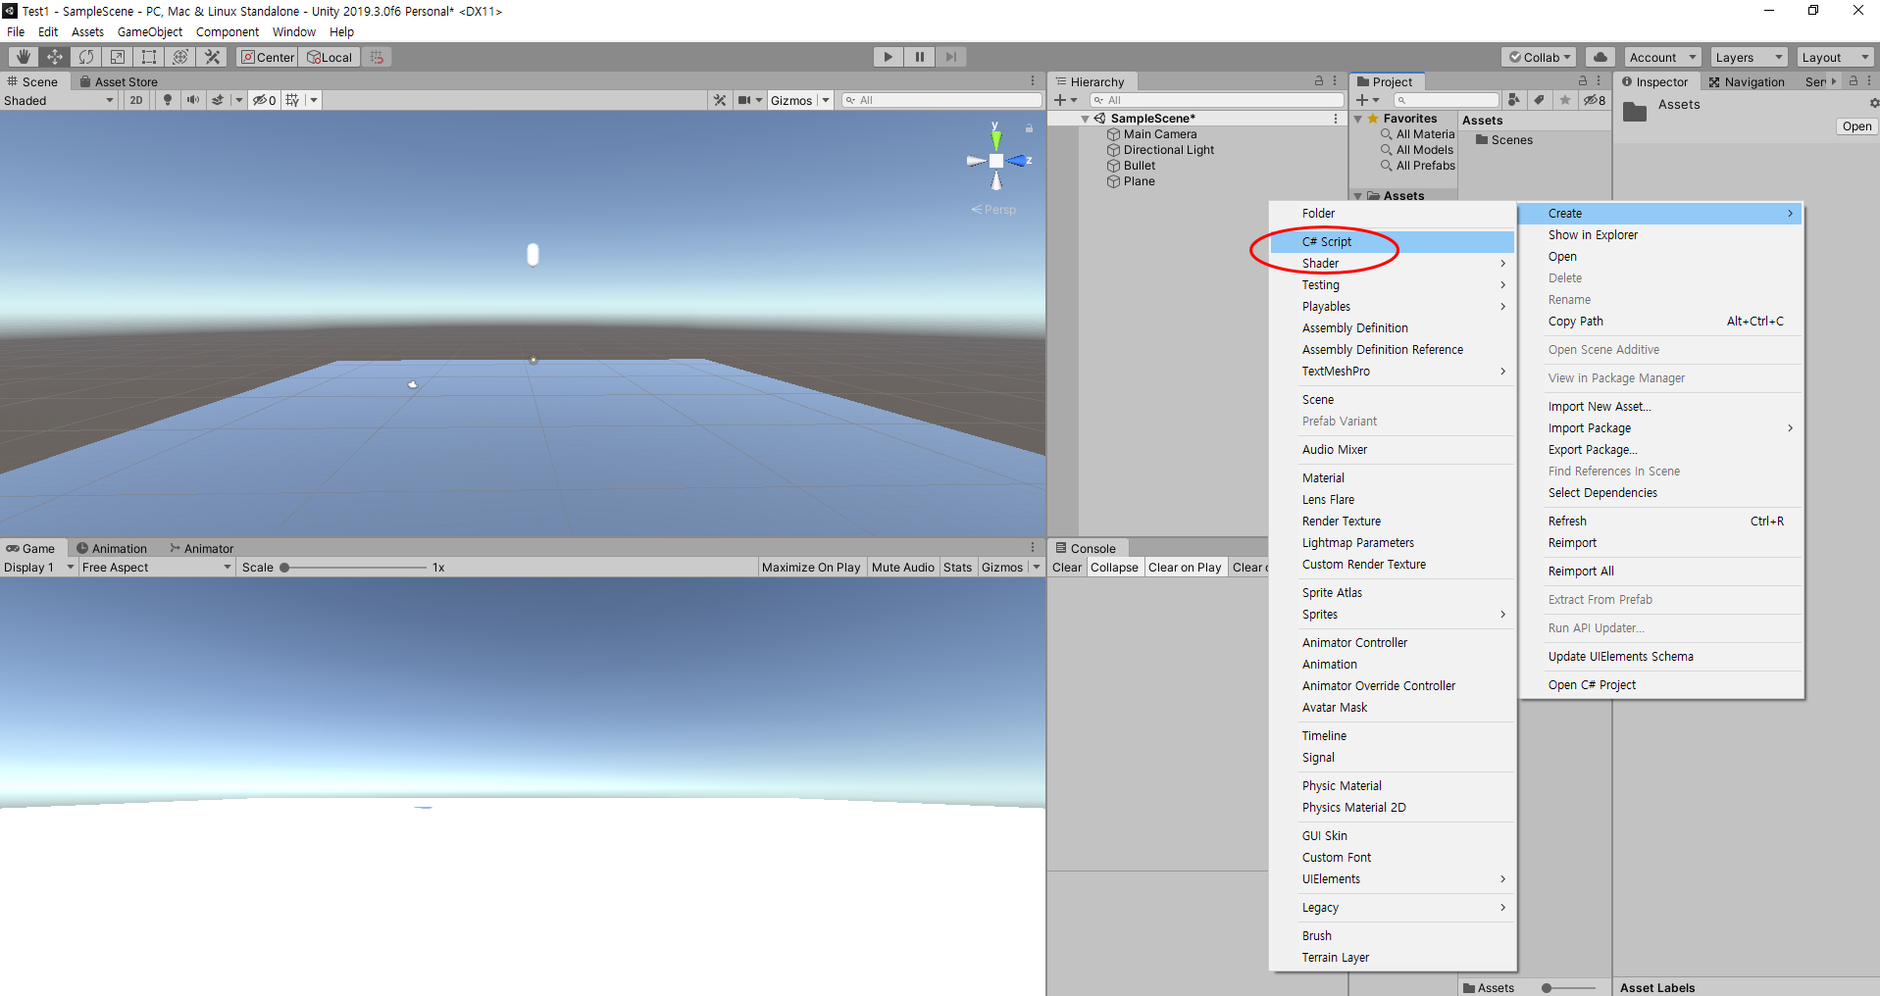Click Maximize On Play in Game view
The image size is (1880, 996).
click(x=811, y=567)
